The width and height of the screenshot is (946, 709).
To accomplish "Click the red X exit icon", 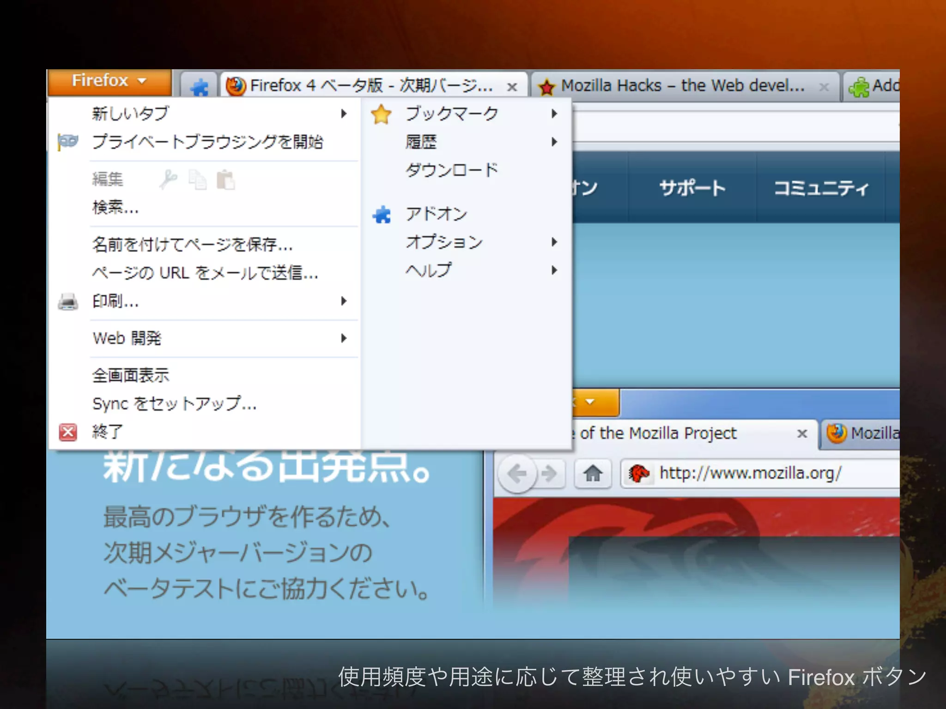I will point(68,432).
